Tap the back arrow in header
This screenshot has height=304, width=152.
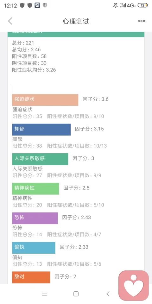click(10, 21)
